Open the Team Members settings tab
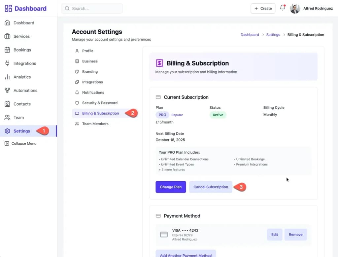 pyautogui.click(x=95, y=124)
